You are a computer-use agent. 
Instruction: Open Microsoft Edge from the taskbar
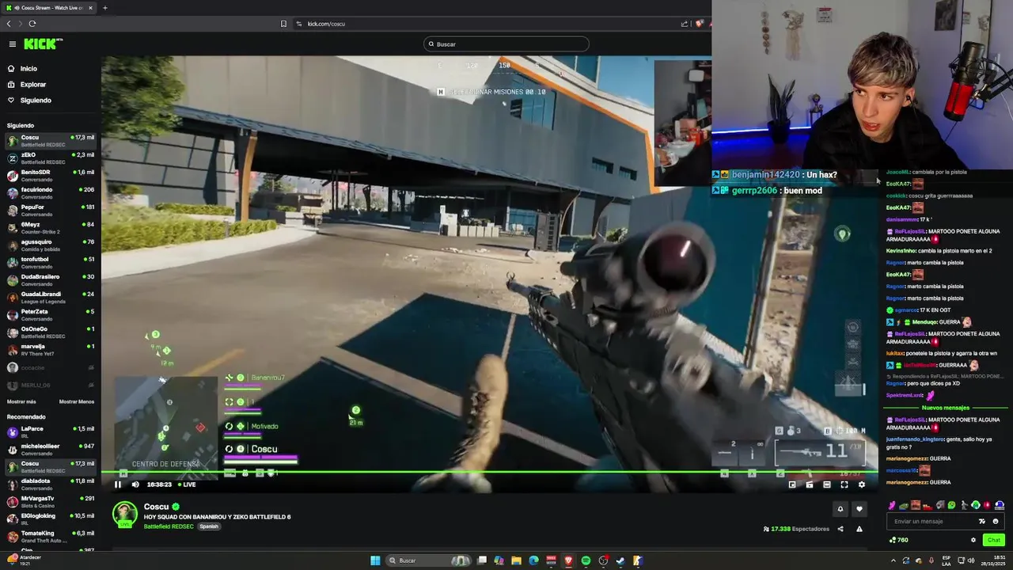pos(533,560)
